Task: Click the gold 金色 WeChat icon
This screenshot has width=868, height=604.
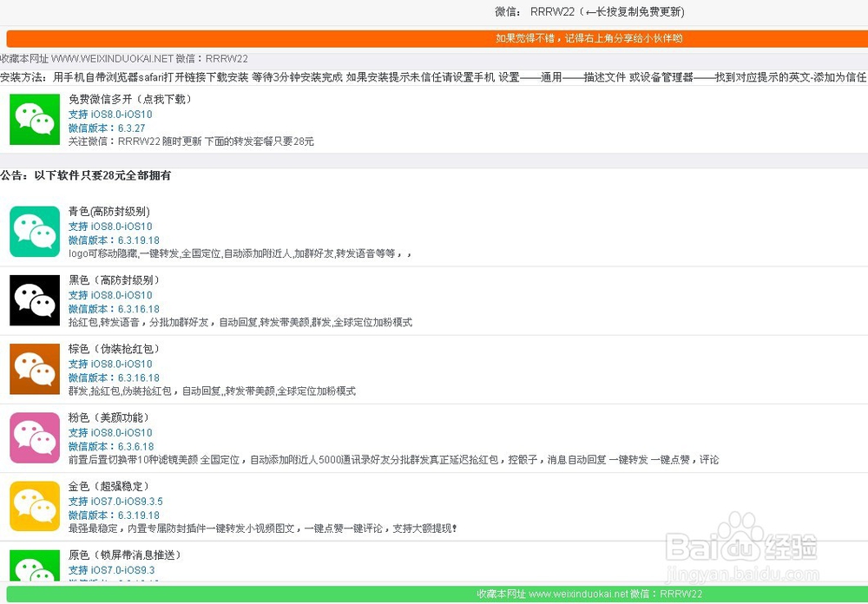Action: coord(35,506)
